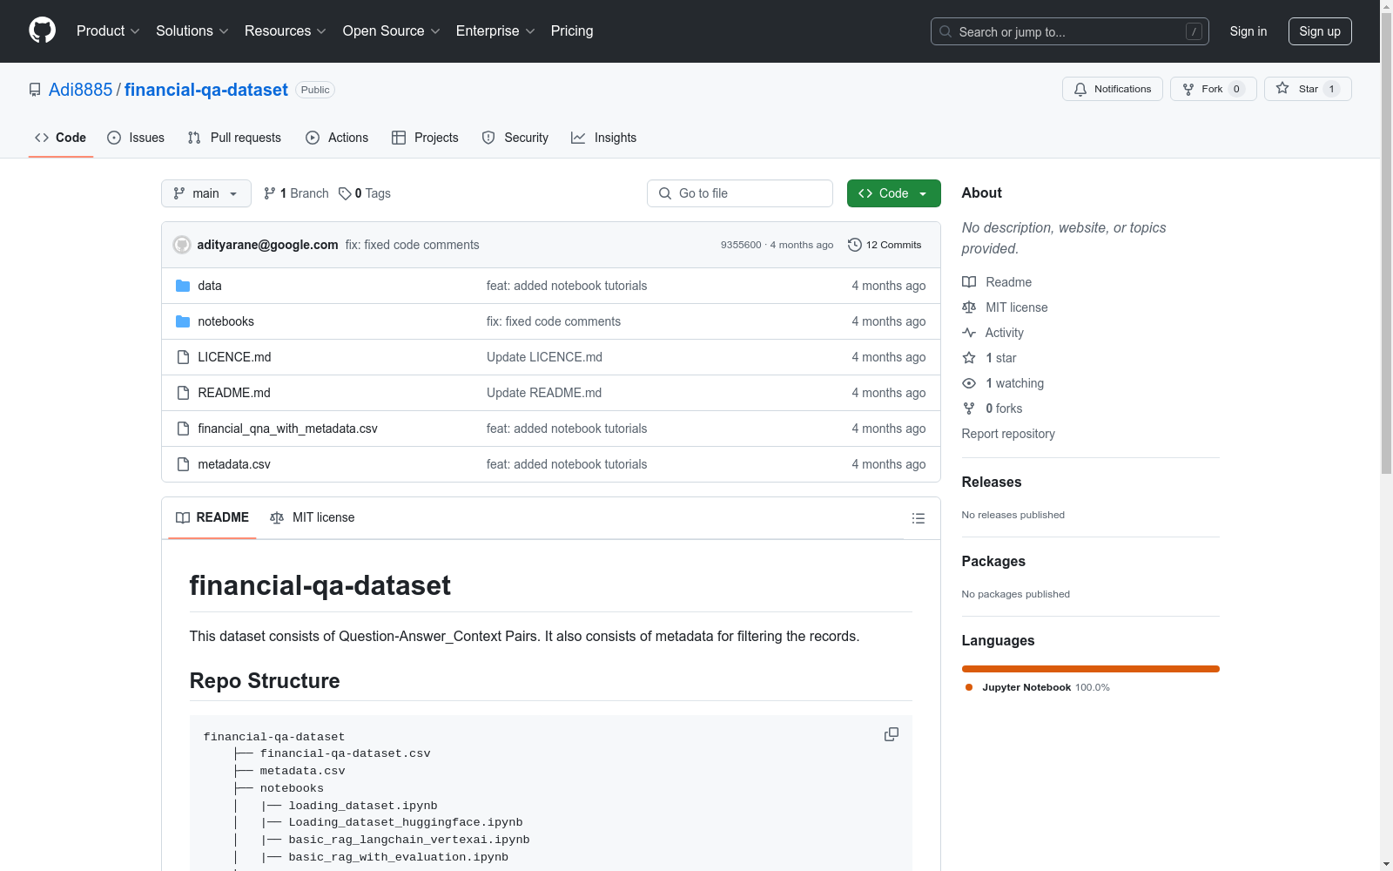The height and width of the screenshot is (871, 1393).
Task: Switch to the Pull requests tab
Action: 234,138
